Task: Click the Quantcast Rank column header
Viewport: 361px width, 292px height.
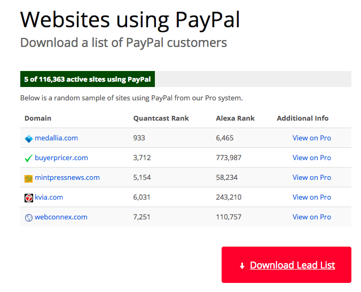Action: click(x=161, y=119)
